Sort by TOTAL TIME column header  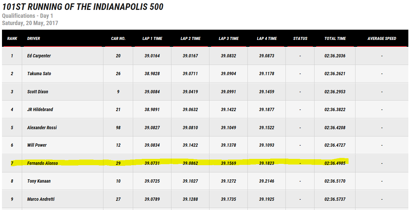tap(335, 39)
